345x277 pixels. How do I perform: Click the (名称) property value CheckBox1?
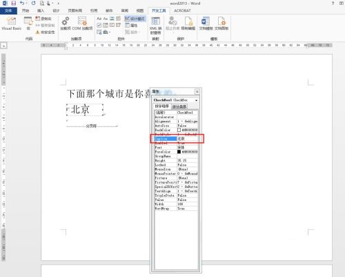[188, 113]
